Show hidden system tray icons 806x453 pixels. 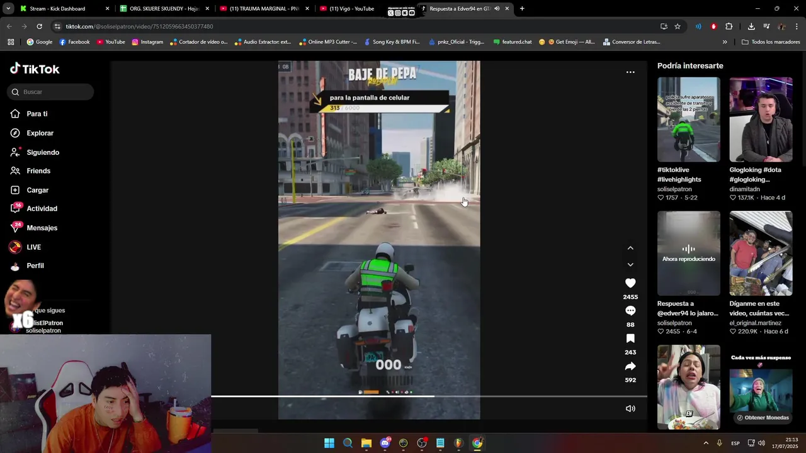706,443
